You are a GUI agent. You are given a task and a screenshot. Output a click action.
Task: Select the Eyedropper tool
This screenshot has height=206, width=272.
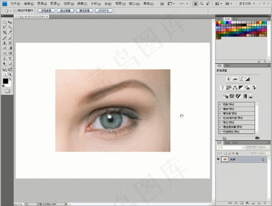tap(10, 32)
